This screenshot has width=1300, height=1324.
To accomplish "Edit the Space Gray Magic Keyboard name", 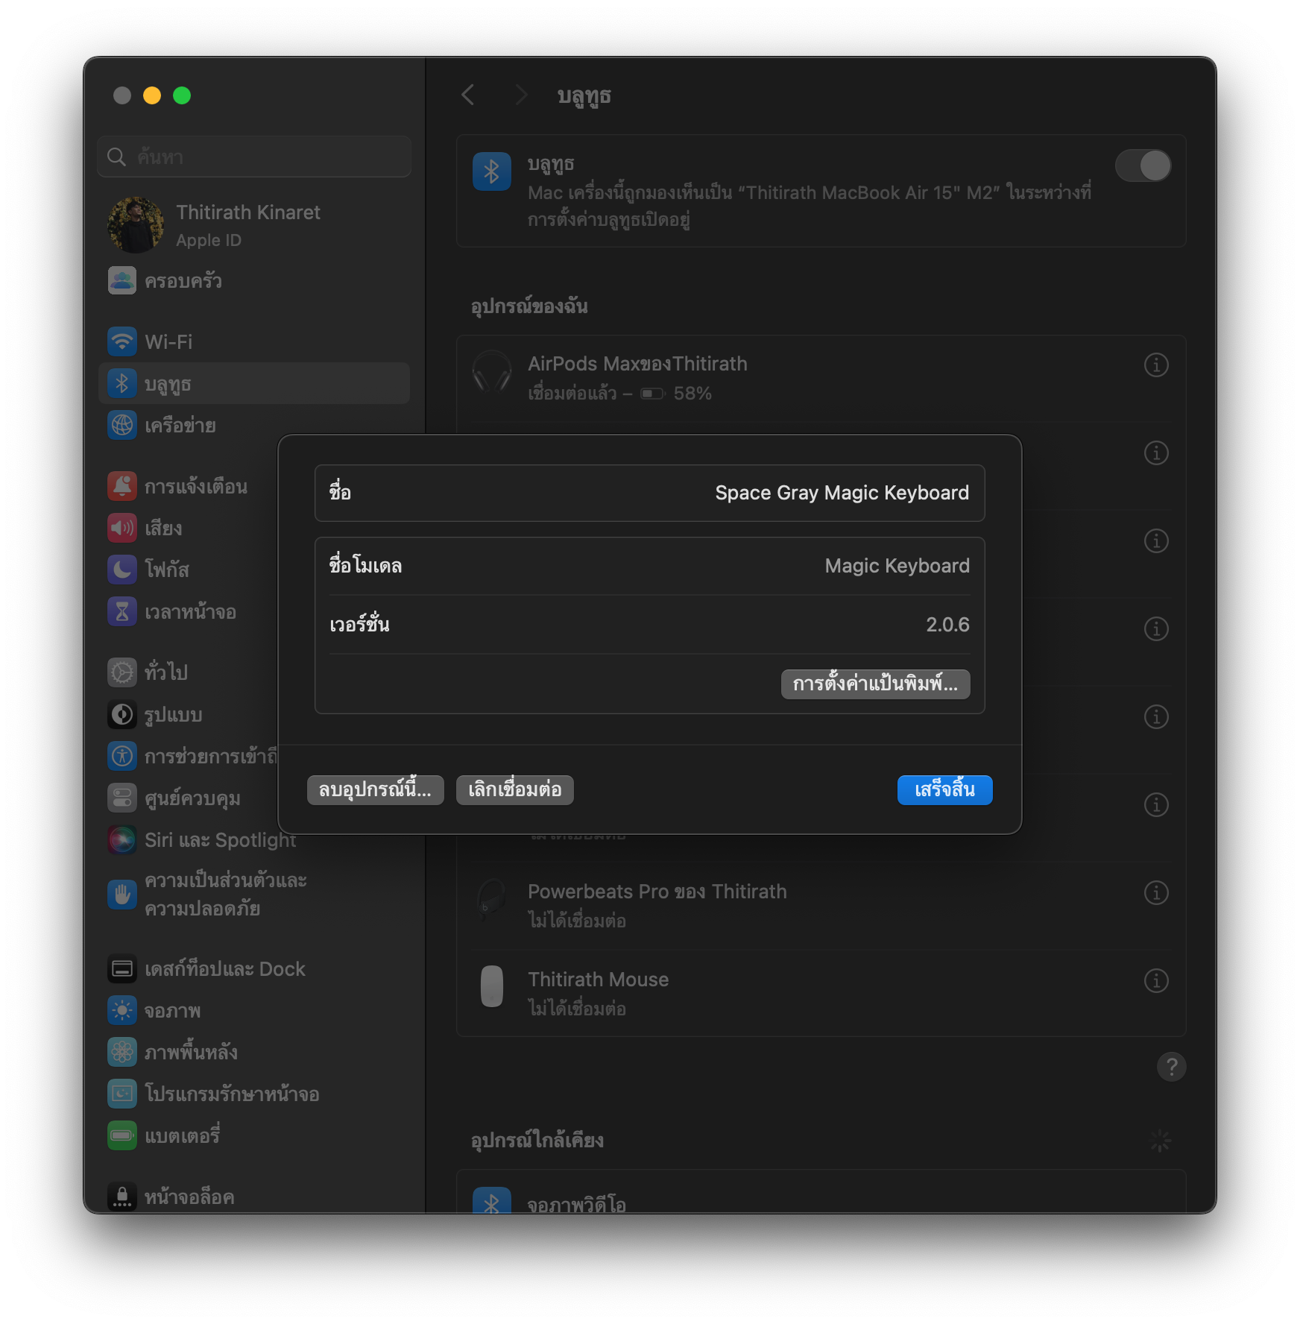I will (842, 494).
